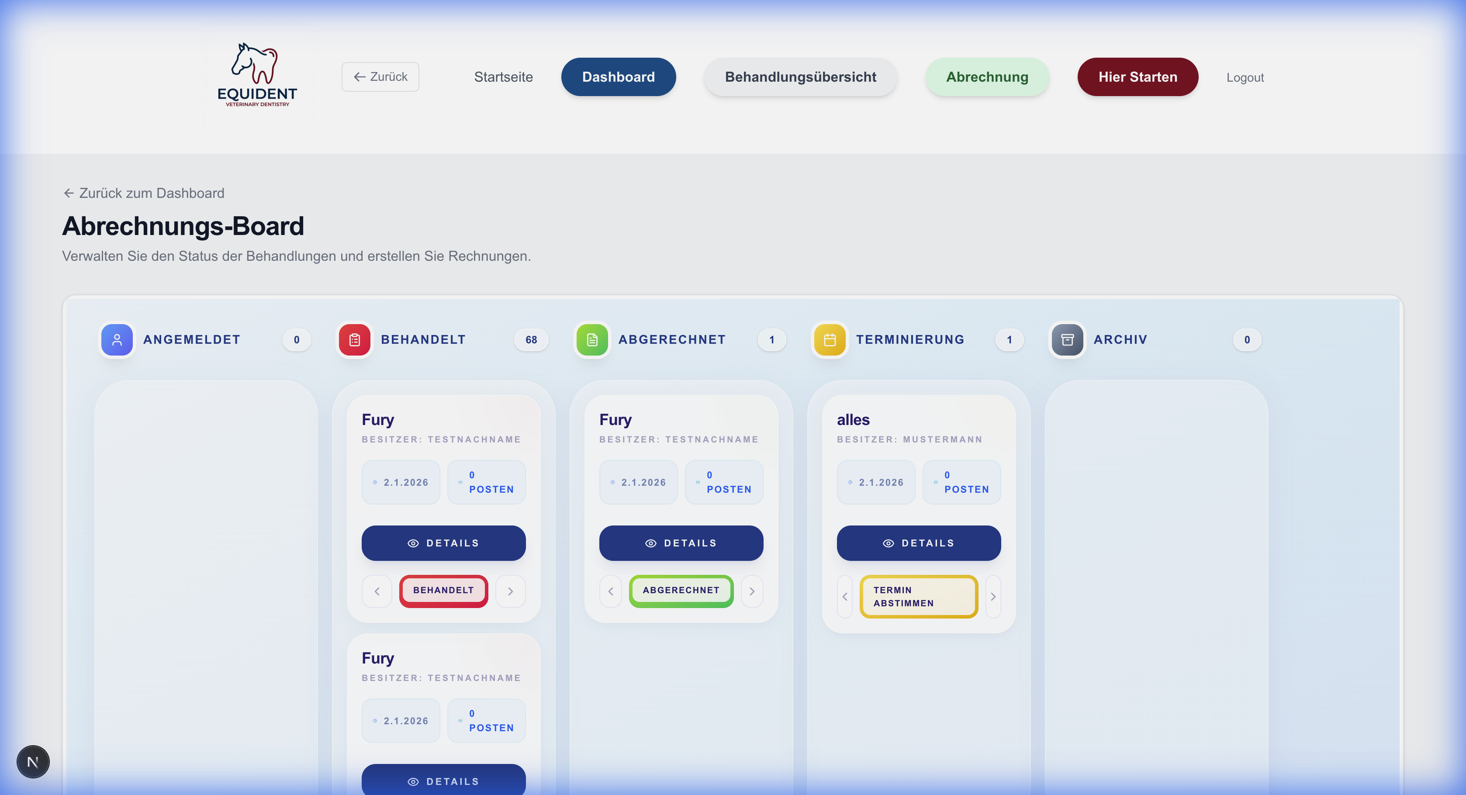Viewport: 1466px width, 795px height.
Task: Click the gray Archiv box icon
Action: point(1067,340)
